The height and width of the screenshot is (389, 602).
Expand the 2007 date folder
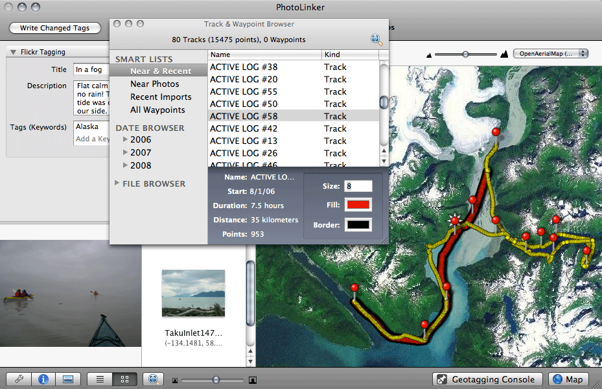click(x=125, y=152)
